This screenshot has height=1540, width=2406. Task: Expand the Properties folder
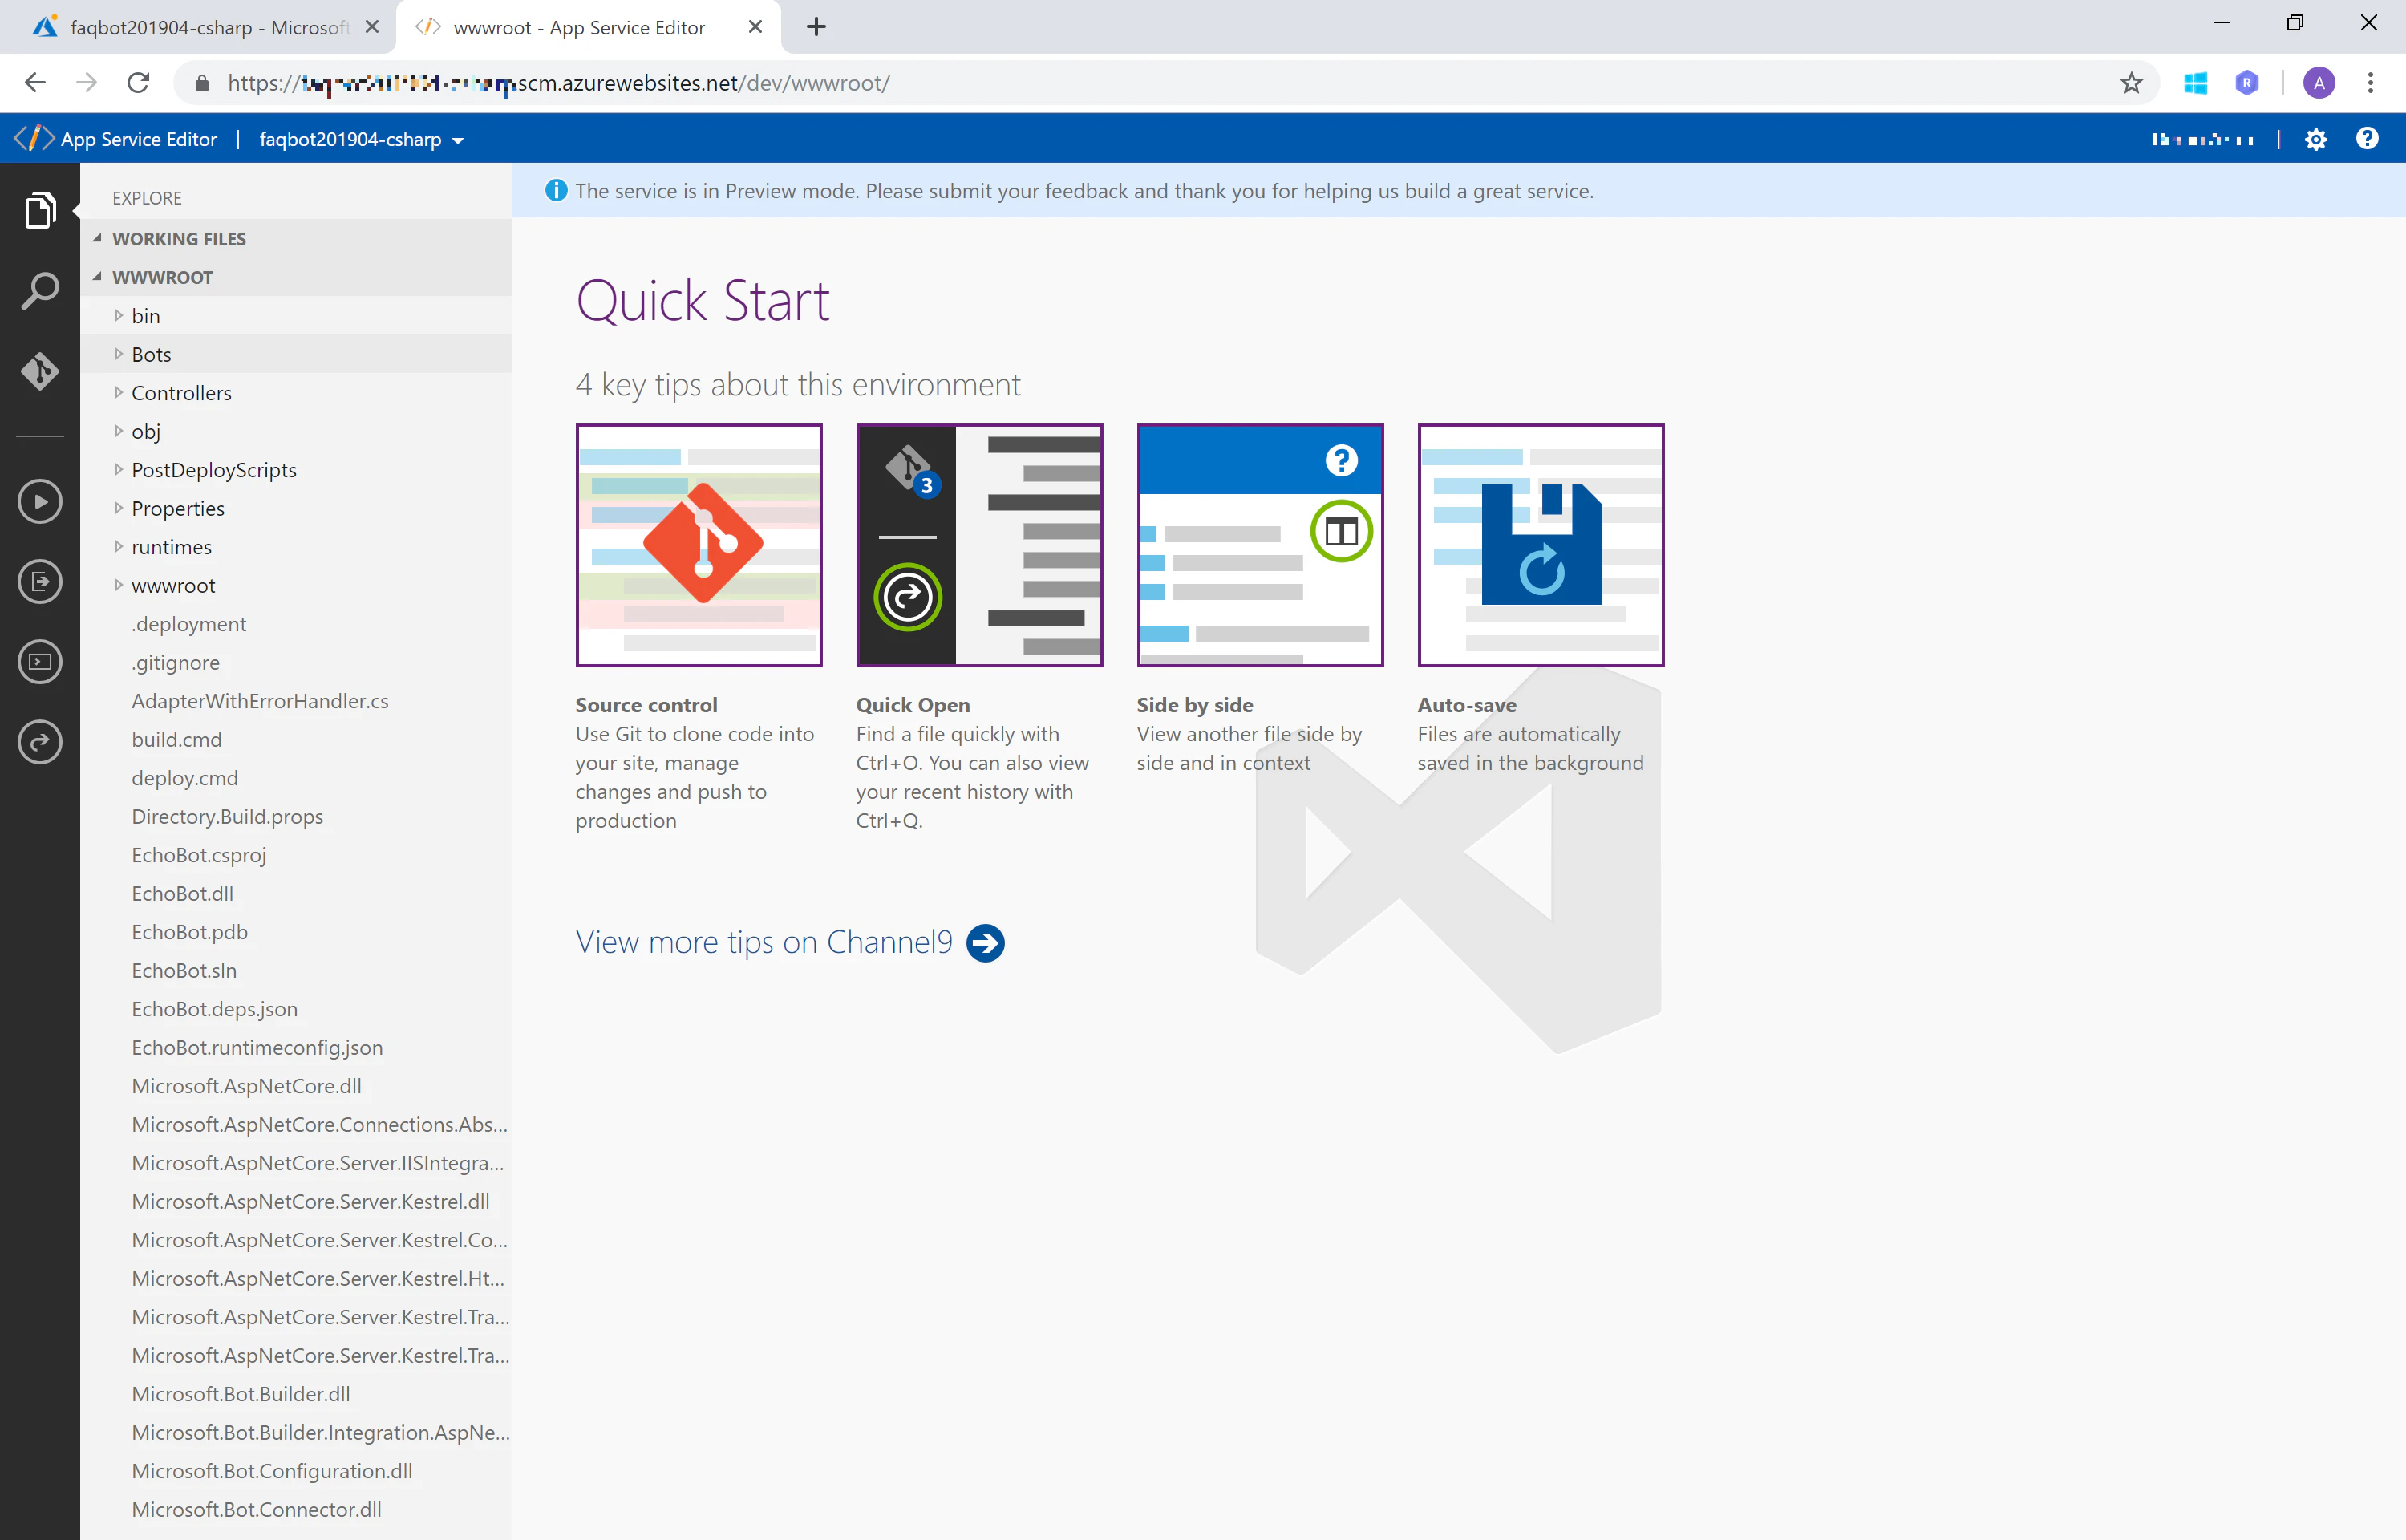pyautogui.click(x=118, y=508)
